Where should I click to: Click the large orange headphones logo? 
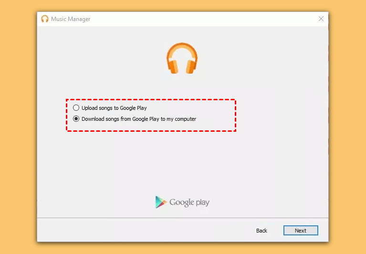click(182, 58)
